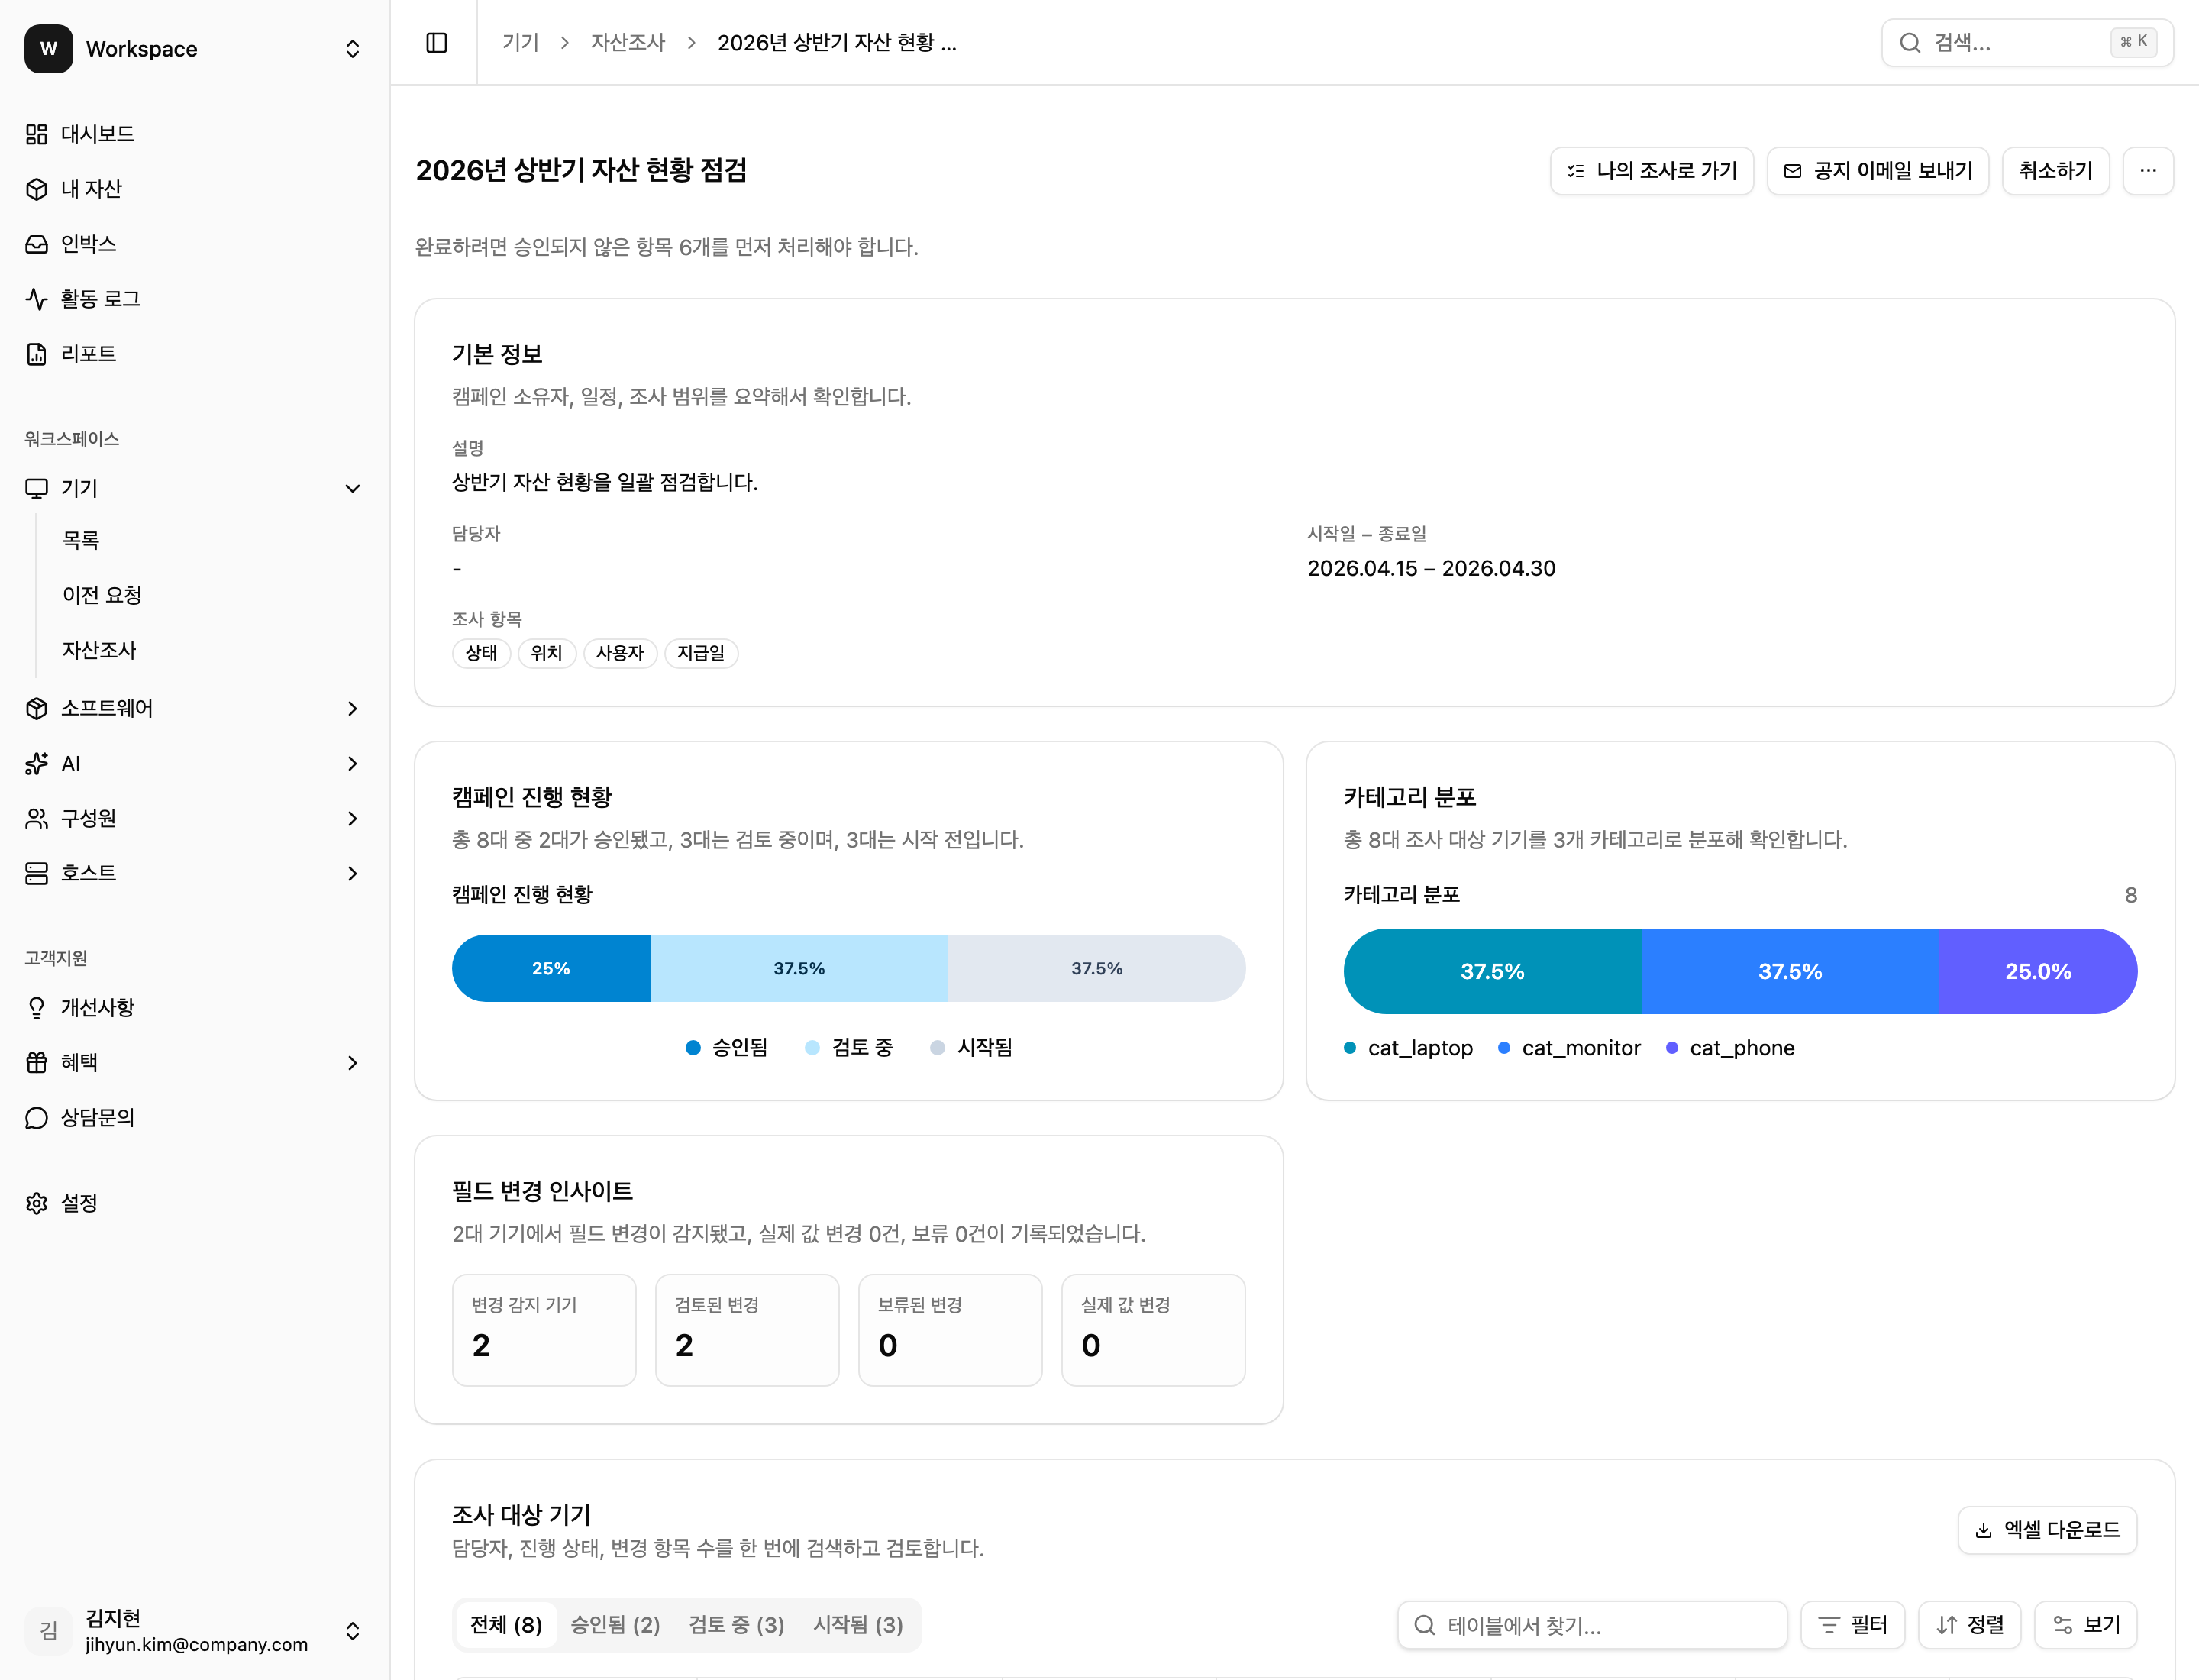Open the 대시보드 sidebar icon
This screenshot has width=2199, height=1680.
coord(37,133)
